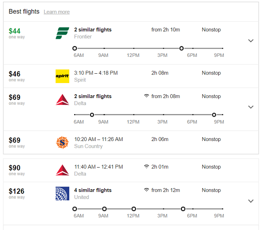Click the Frontier airline logo
Screen dimensions: 262x230
coord(63,33)
